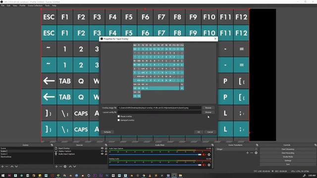Toggle visibility of Input Overlay source
Screen dimensions: 317x178
(x=102, y=148)
